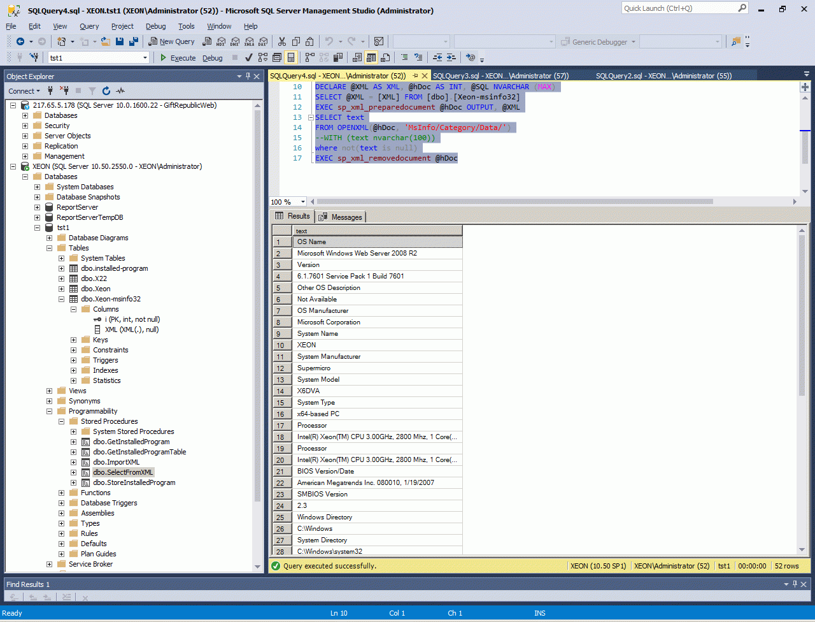Screen dimensions: 815x622
Task: Refresh the Object Explorer tree
Action: pyautogui.click(x=106, y=90)
